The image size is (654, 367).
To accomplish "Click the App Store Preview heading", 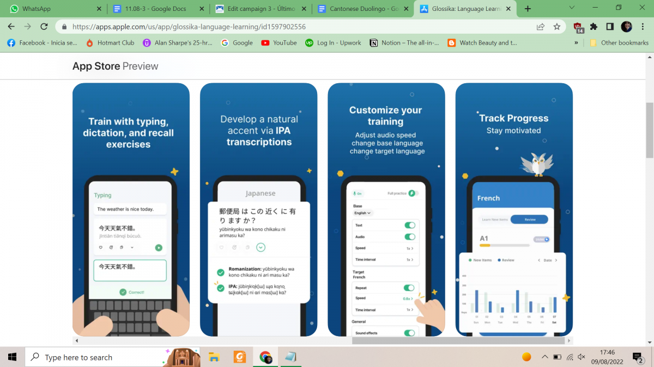I will tap(115, 66).
